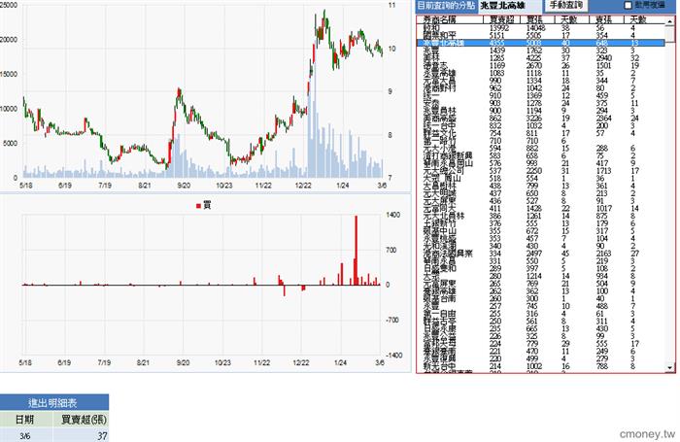The image size is (680, 442).
Task: Select the 日盛雙和 row with net 289
Action: [x=541, y=268]
